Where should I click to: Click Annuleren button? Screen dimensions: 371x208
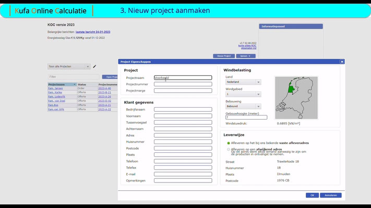pos(330,196)
